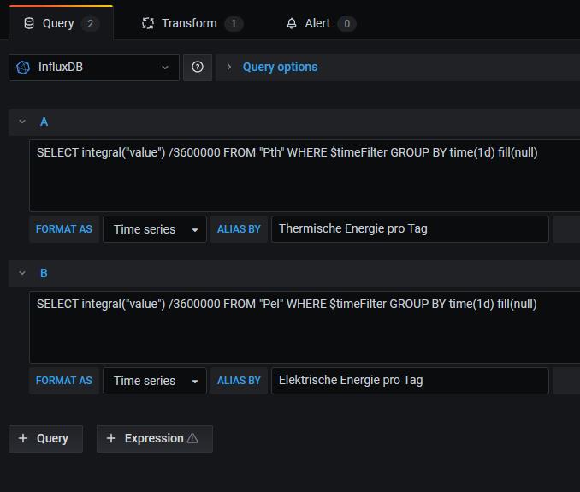Add a new Expression
The width and height of the screenshot is (580, 492).
tap(155, 438)
